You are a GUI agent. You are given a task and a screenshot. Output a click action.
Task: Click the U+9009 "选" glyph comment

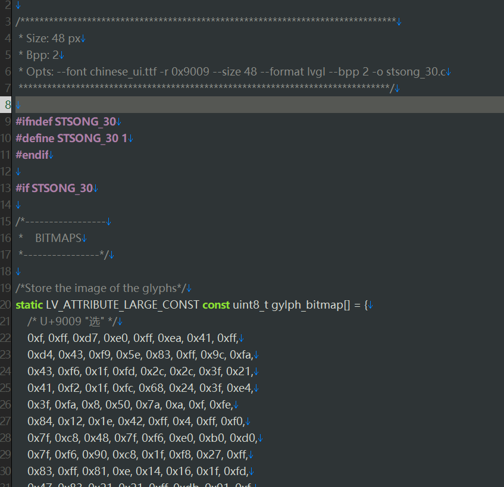click(x=71, y=321)
